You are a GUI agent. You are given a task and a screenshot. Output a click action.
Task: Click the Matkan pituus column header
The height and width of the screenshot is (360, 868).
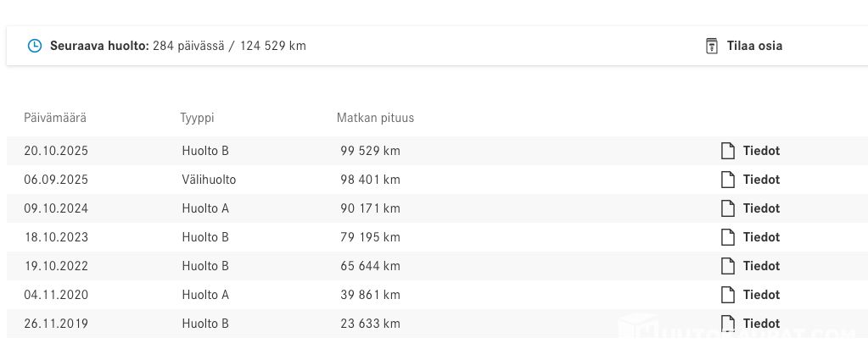(375, 118)
